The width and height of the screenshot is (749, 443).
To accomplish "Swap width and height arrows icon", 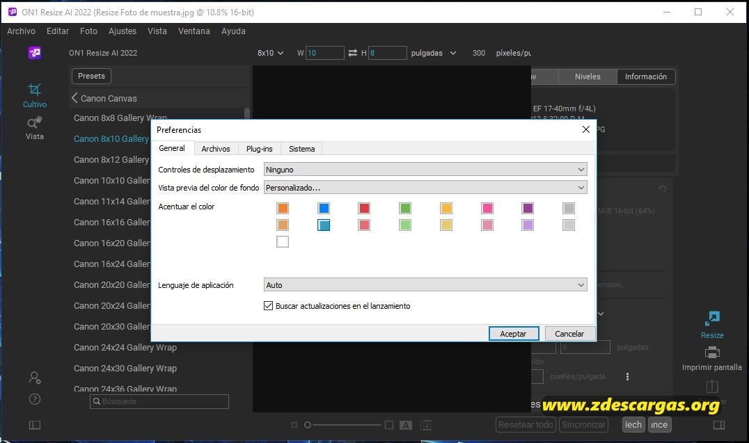I will point(352,53).
